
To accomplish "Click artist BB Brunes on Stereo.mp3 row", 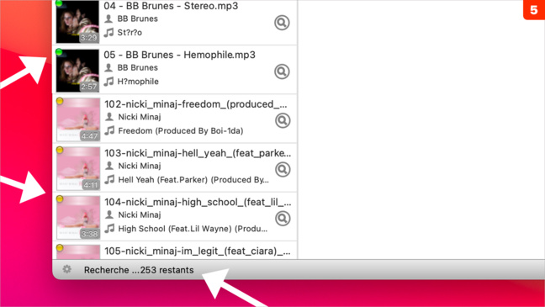I will (138, 19).
